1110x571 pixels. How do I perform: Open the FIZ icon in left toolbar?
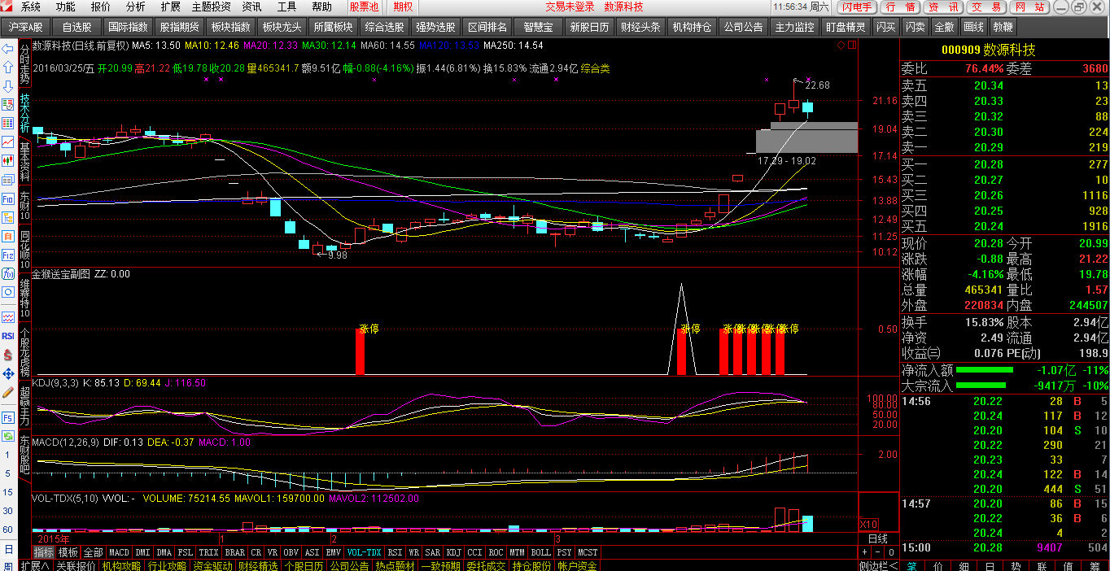pos(8,255)
